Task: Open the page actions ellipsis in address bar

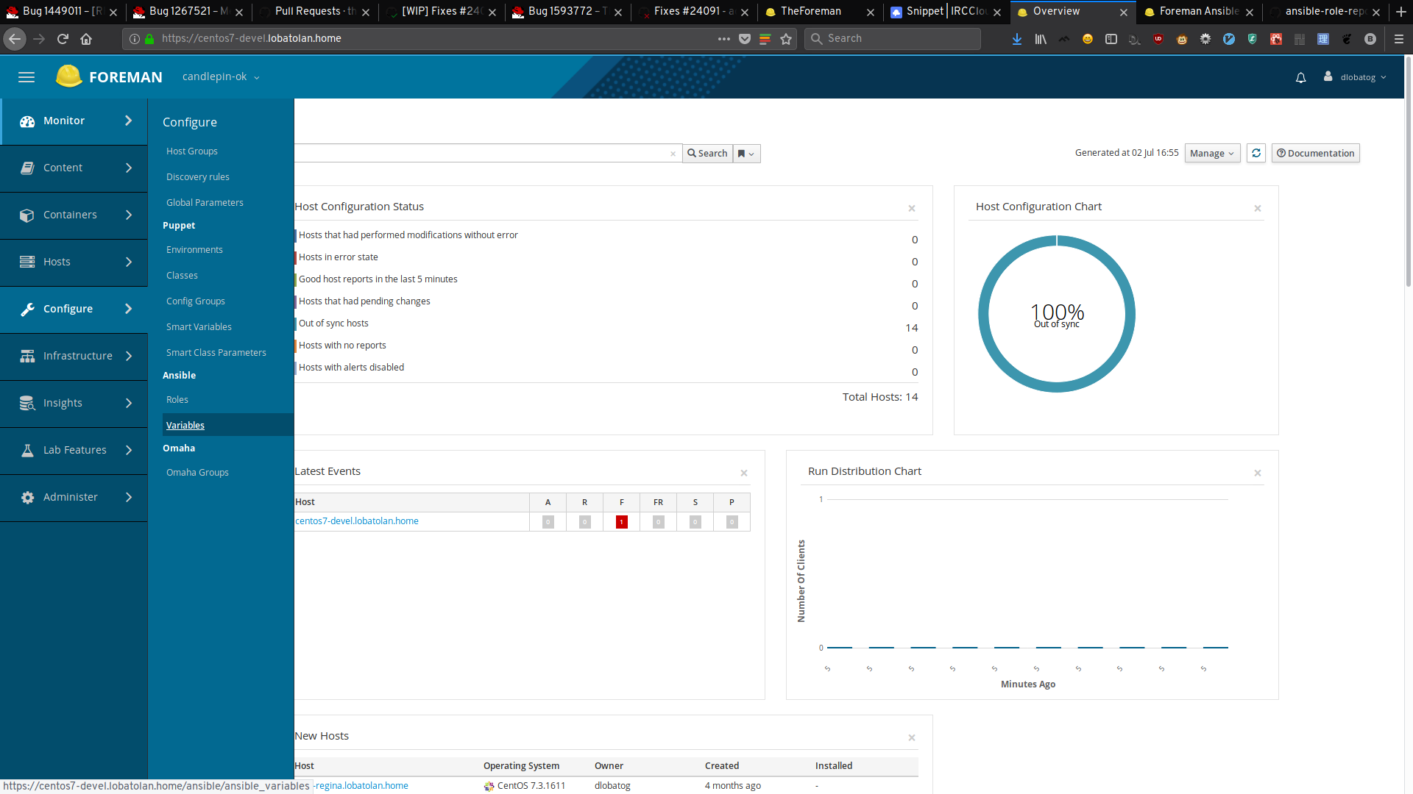Action: (x=724, y=39)
